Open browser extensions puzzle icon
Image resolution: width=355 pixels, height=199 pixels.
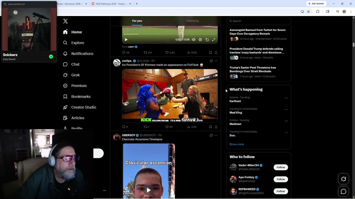pos(318,12)
